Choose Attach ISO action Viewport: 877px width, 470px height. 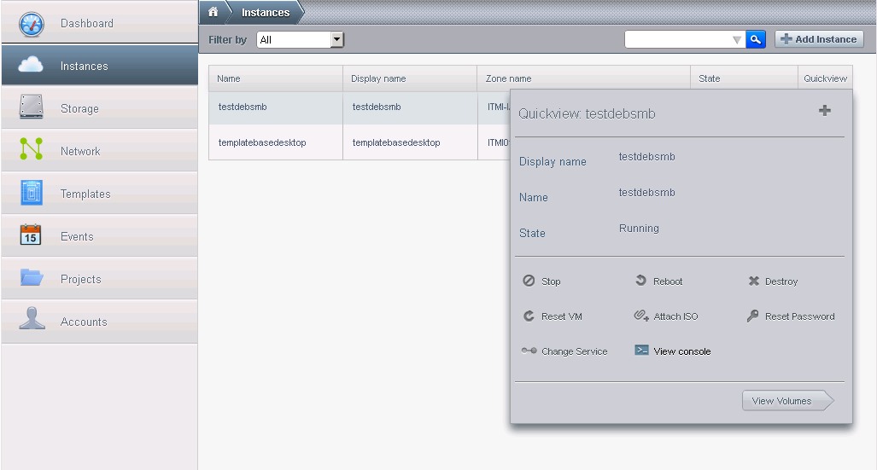coord(666,316)
